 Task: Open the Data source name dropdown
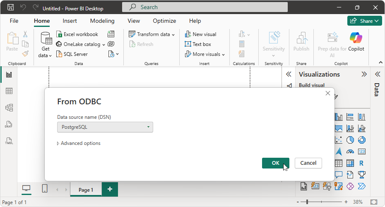pos(105,127)
